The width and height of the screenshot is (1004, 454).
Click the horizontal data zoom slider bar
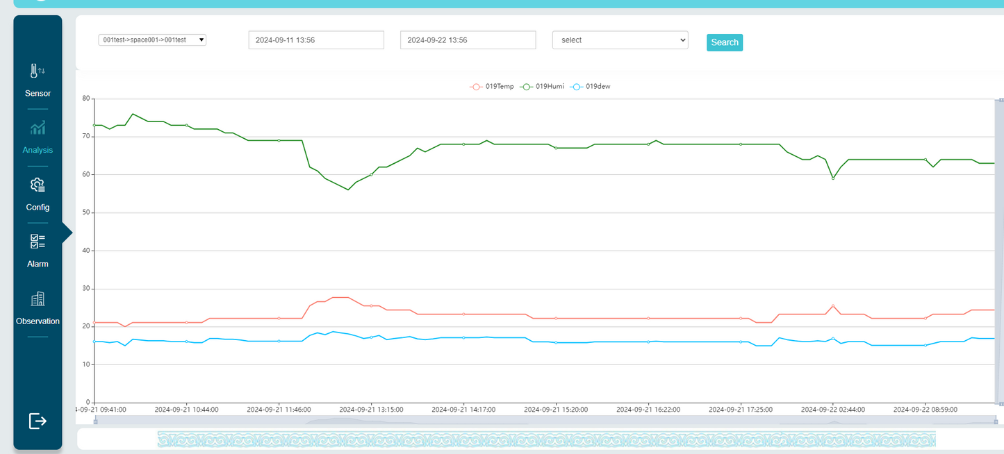[x=545, y=421]
